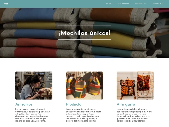Screen dimensions: 169x127
Task: Click the Producto section heading
Action: click(74, 104)
